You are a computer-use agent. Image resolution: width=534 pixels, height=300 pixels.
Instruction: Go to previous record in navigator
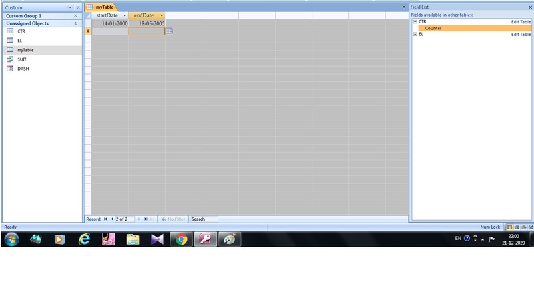tap(112, 219)
